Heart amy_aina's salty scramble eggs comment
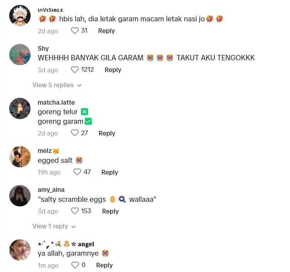 pos(75,211)
